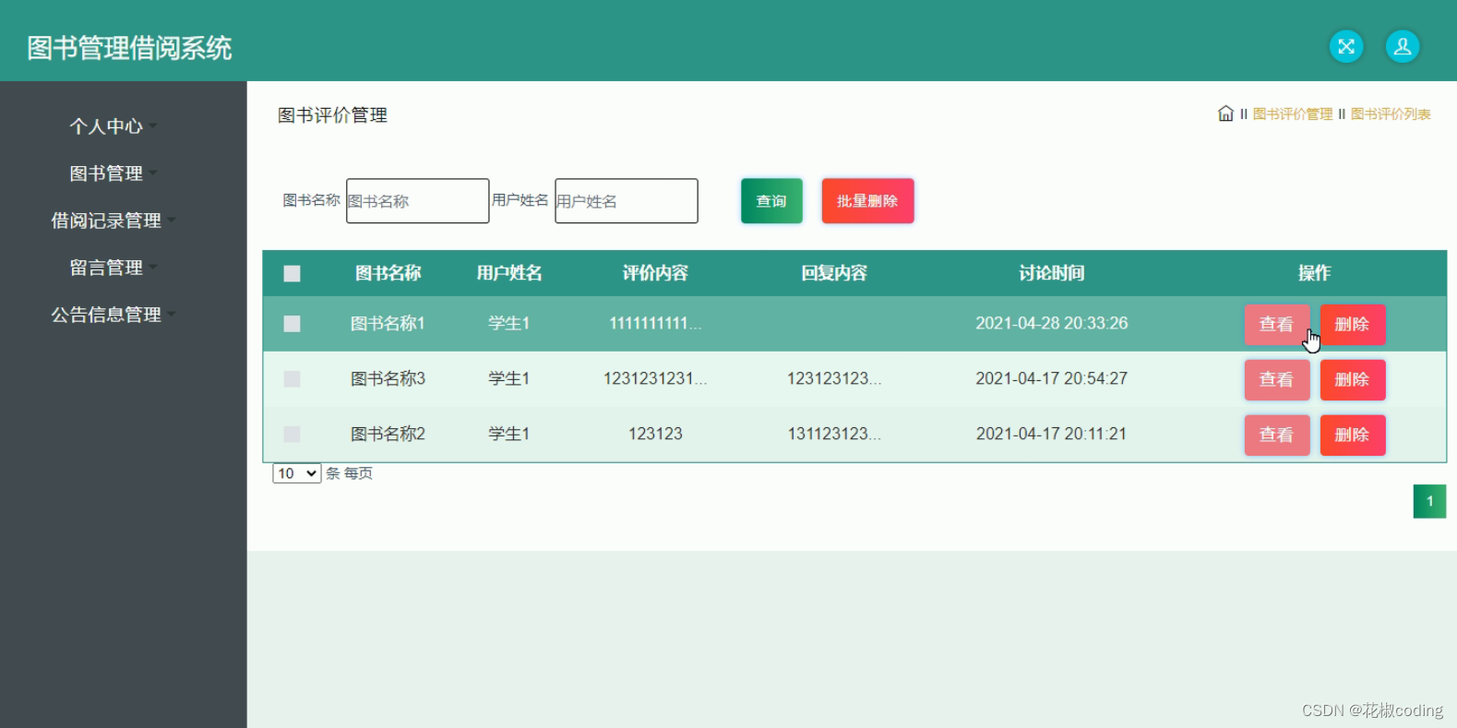Click reply content 131123123...
This screenshot has width=1457, height=728.
click(834, 435)
